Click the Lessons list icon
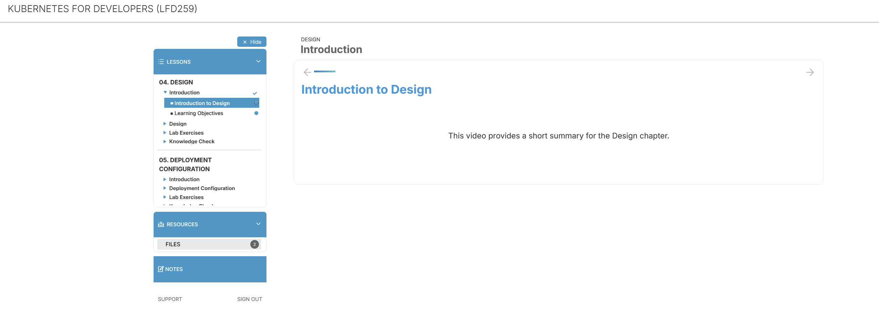879x333 pixels. [161, 62]
